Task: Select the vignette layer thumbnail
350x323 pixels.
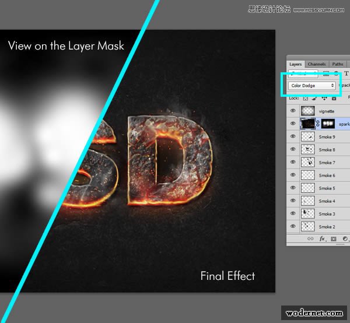Action: 308,111
